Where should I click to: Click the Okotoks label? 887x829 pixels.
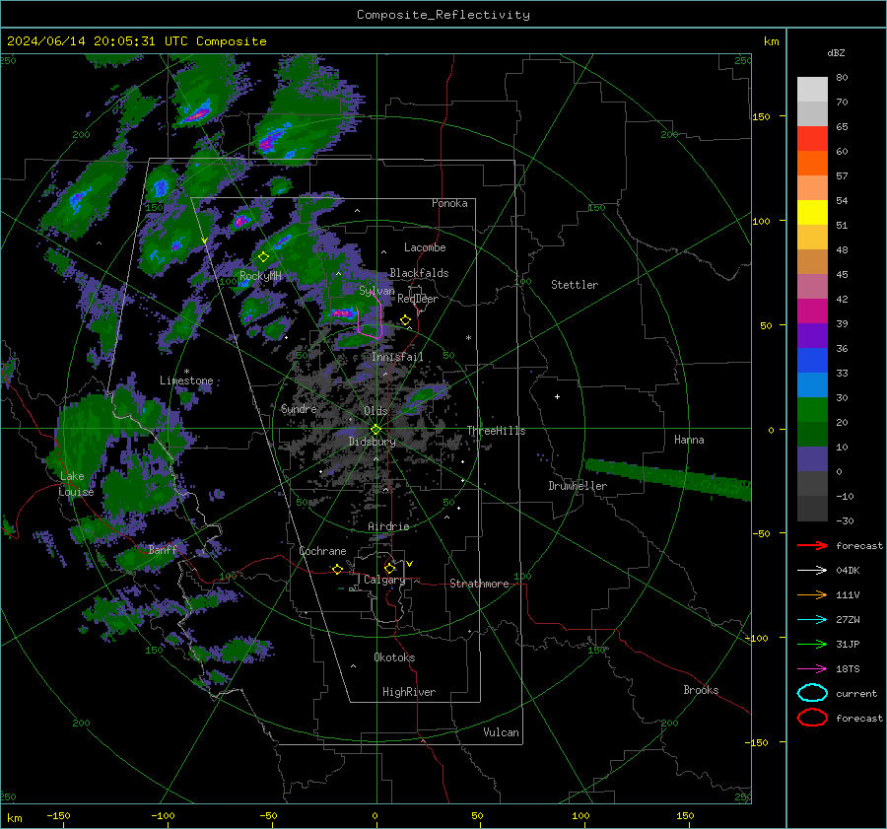tap(394, 657)
